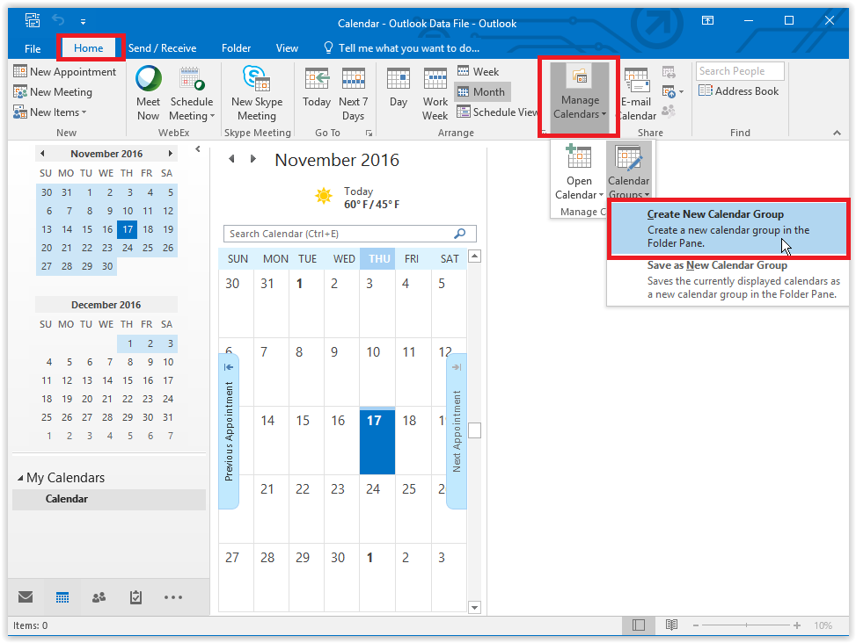Image resolution: width=856 pixels, height=643 pixels.
Task: Collapse the folder pane arrow
Action: click(198, 148)
